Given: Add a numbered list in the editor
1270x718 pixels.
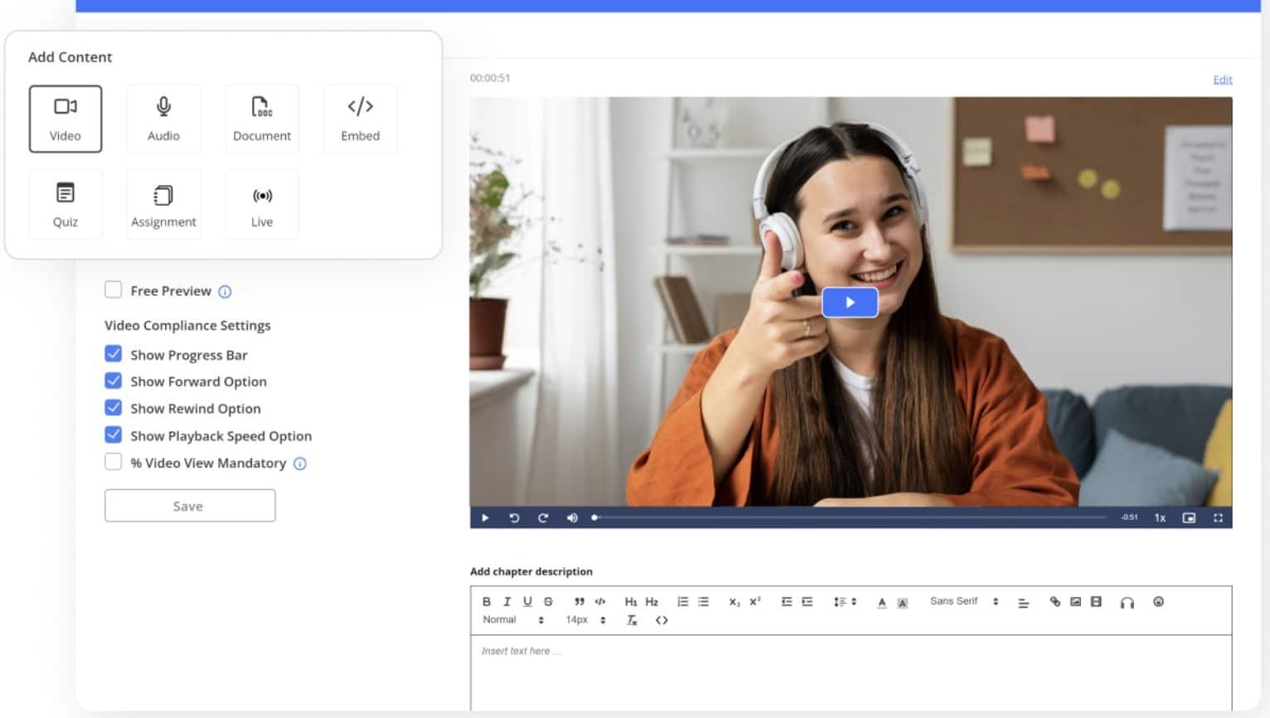Looking at the screenshot, I should coord(682,602).
